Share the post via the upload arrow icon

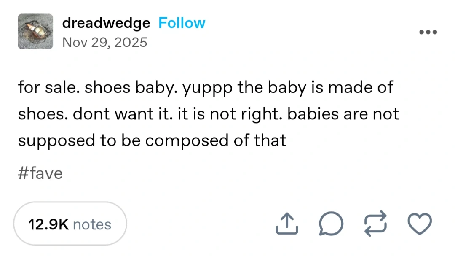(287, 224)
